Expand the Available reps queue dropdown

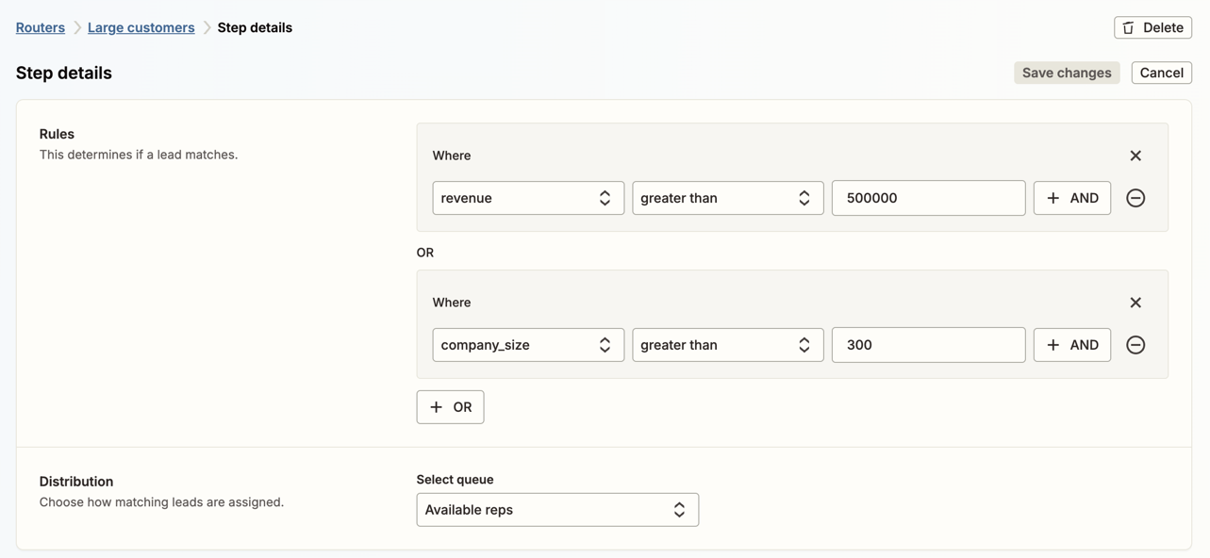[x=556, y=510]
